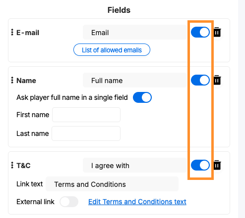Click the T&C field drag handle dots
The image size is (245, 218).
click(12, 165)
